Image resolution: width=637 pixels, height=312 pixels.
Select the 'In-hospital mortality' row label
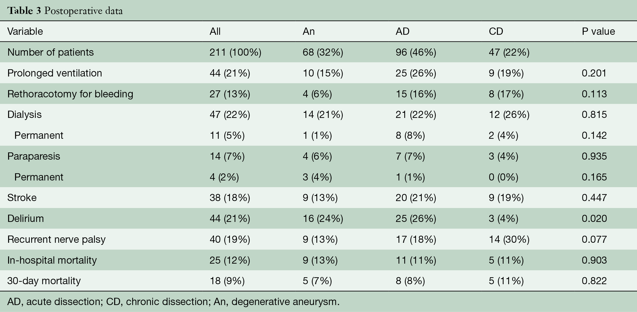coord(52,260)
